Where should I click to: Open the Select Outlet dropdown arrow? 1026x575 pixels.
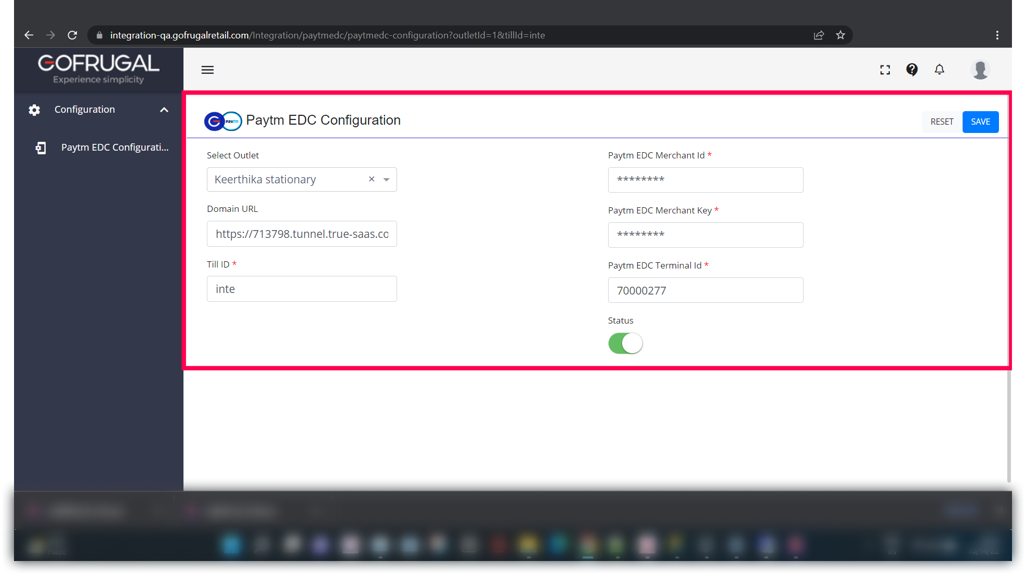coord(386,180)
